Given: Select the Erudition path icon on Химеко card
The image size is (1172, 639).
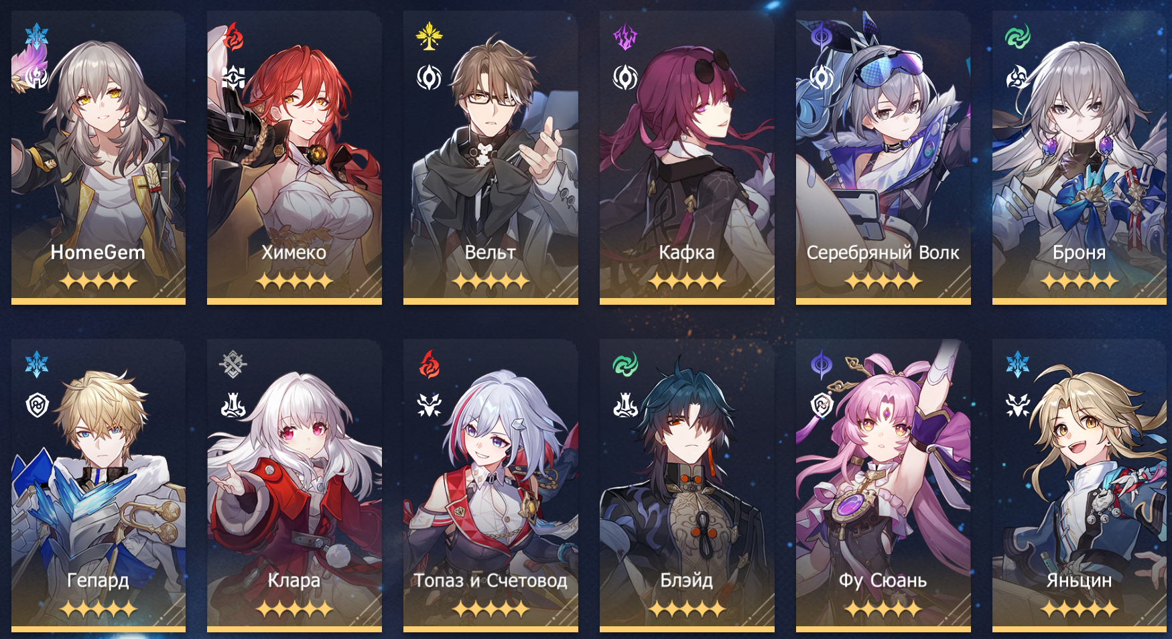Looking at the screenshot, I should coord(233,78).
